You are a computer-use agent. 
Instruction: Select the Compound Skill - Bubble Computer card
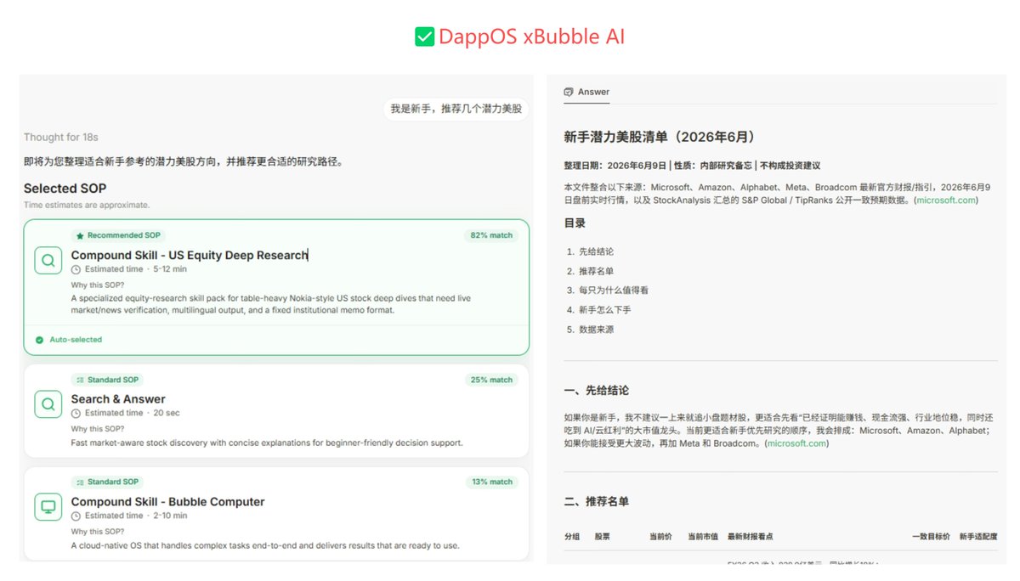coord(276,514)
